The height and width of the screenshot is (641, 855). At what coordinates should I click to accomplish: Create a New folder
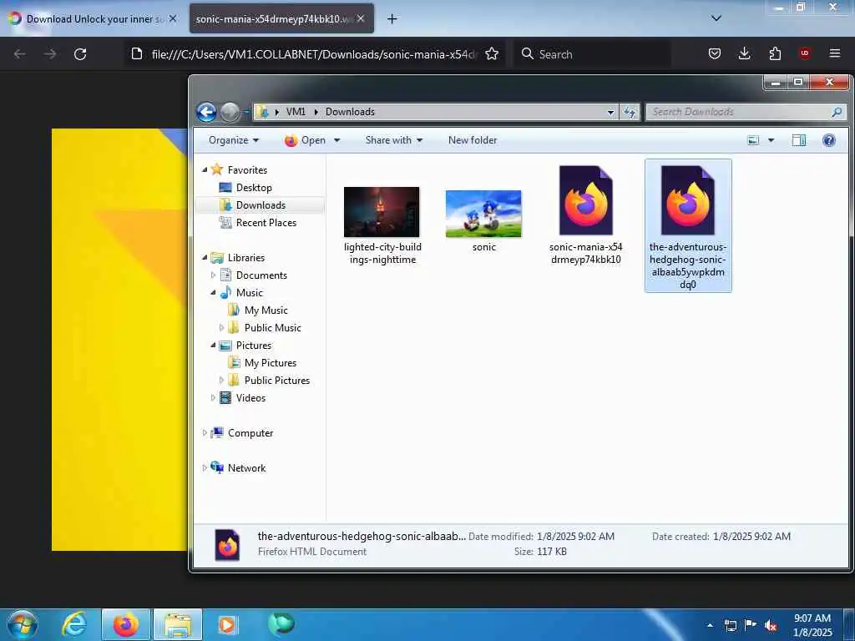(x=473, y=140)
